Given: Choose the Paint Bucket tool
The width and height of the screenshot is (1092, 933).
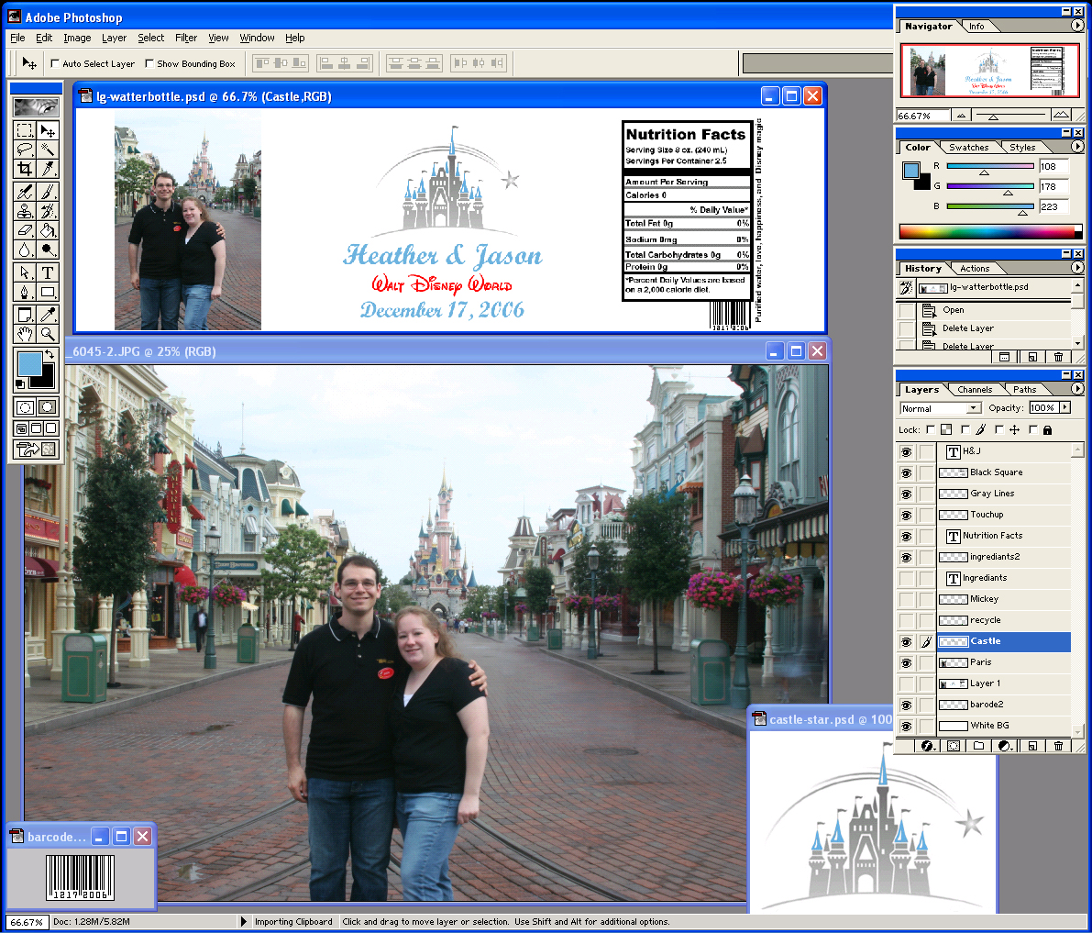Looking at the screenshot, I should (48, 230).
